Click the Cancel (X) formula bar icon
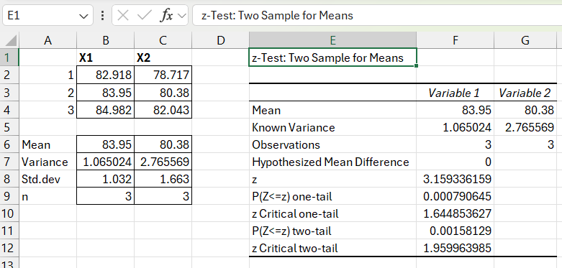 click(x=123, y=15)
